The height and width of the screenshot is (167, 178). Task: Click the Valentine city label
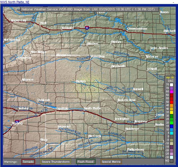tap(98, 56)
